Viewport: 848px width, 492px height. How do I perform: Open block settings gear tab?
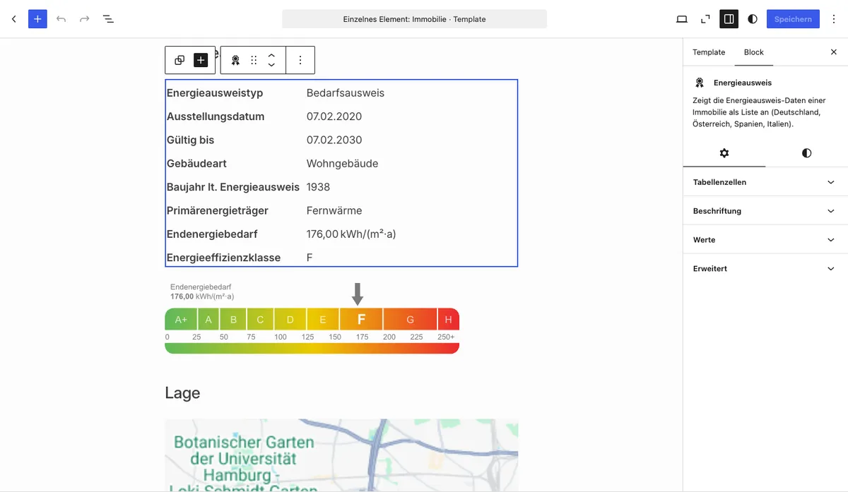coord(724,153)
